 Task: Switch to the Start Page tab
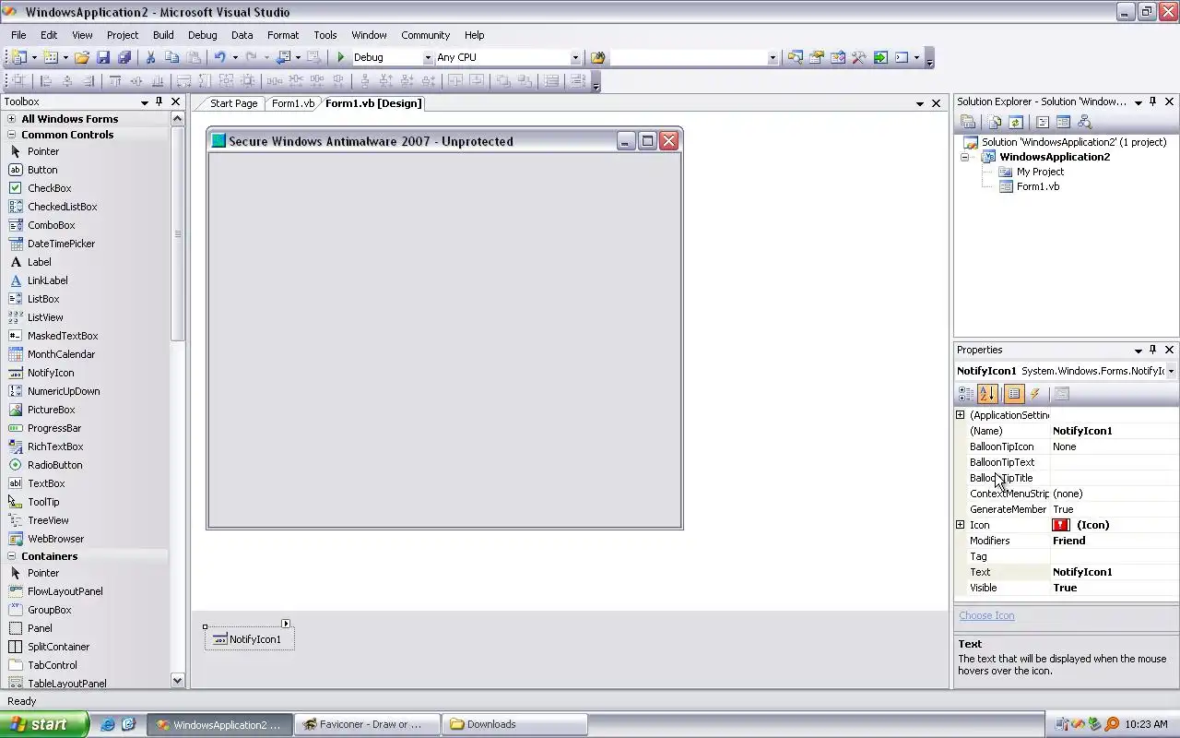[x=233, y=103]
